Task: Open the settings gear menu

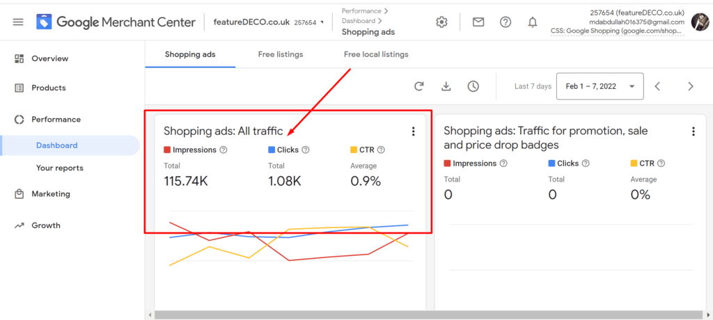Action: tap(441, 22)
